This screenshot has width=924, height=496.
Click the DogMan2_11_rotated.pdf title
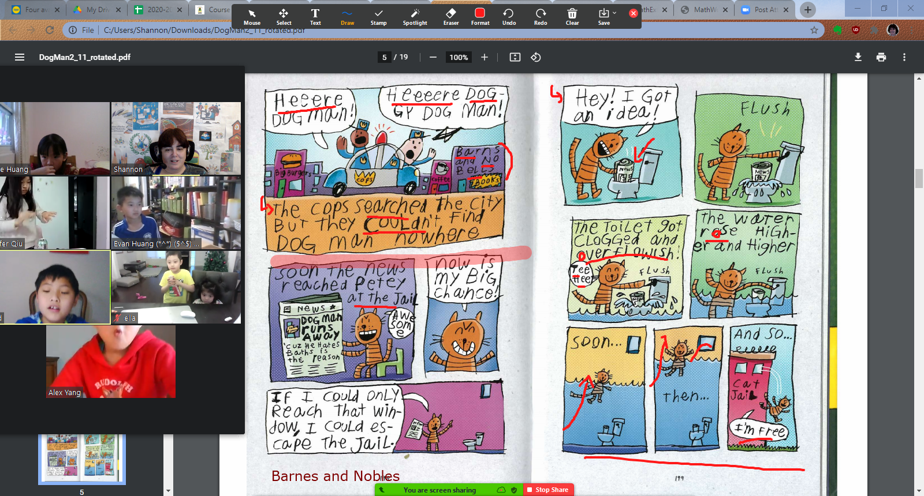coord(85,57)
